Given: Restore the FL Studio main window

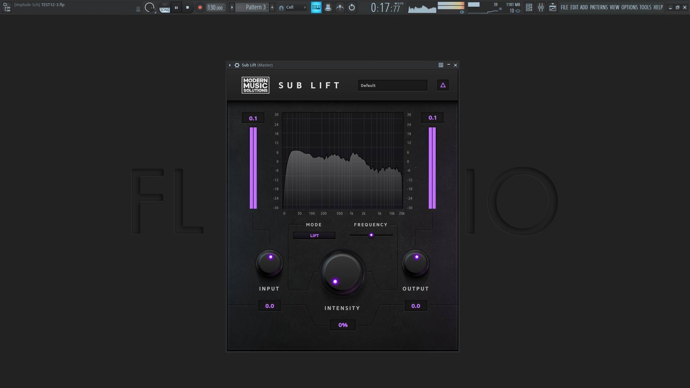Looking at the screenshot, I should pyautogui.click(x=677, y=8).
